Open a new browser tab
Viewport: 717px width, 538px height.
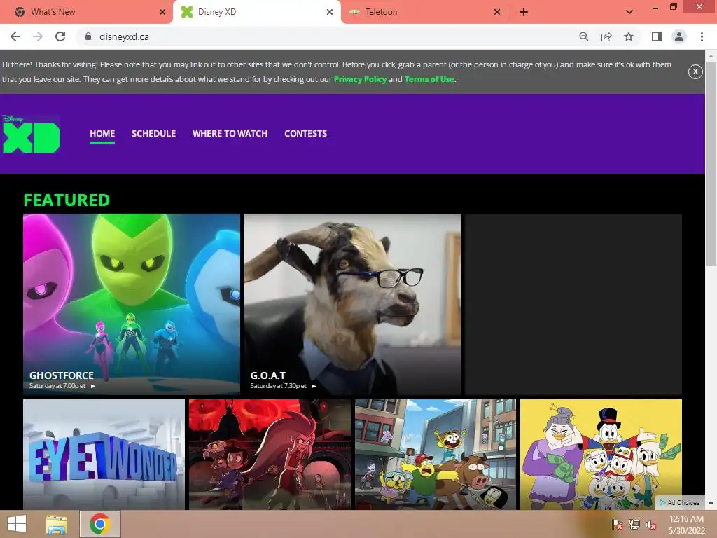point(524,12)
